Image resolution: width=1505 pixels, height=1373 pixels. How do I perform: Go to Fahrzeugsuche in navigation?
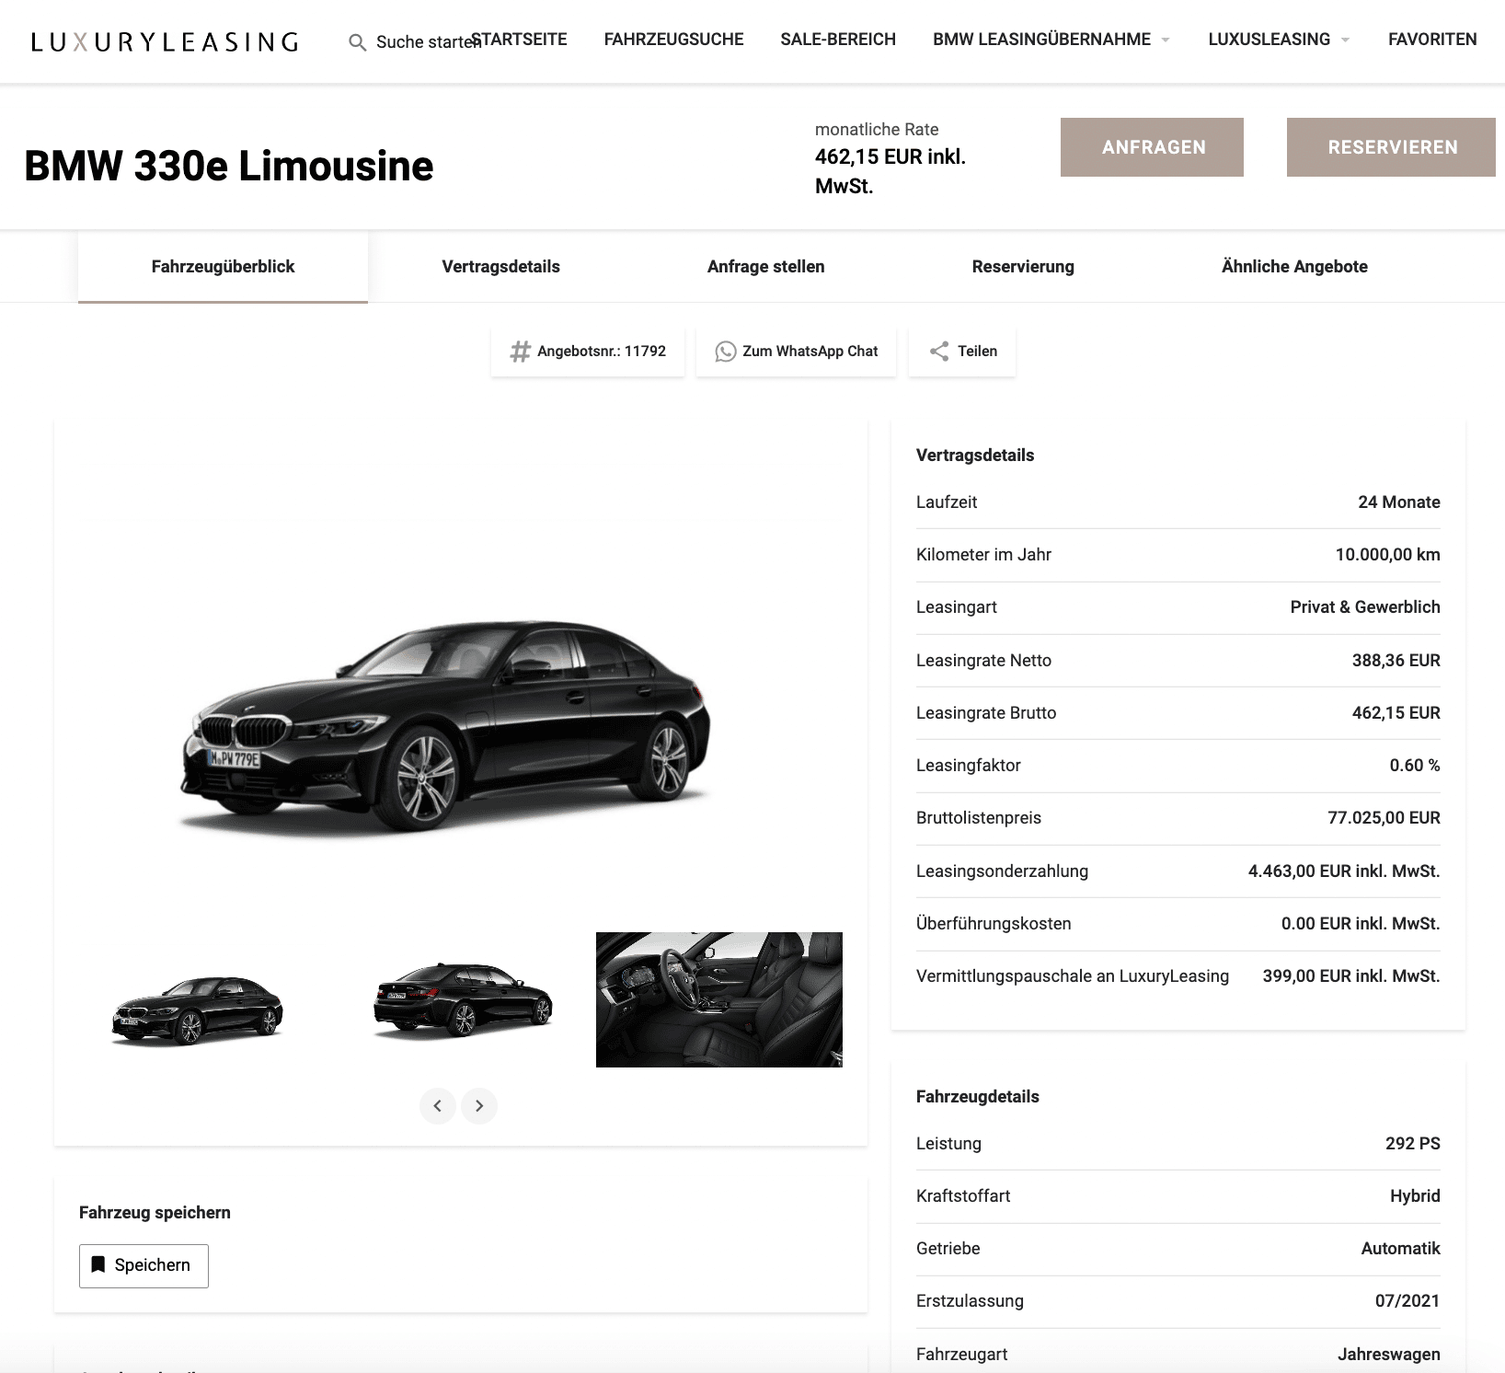click(x=673, y=40)
